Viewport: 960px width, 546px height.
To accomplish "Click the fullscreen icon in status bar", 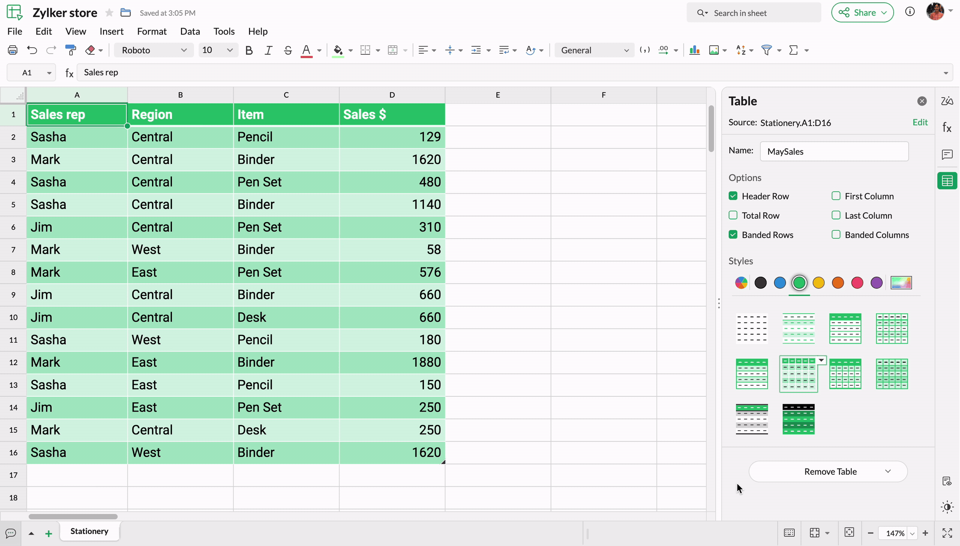I will 947,533.
